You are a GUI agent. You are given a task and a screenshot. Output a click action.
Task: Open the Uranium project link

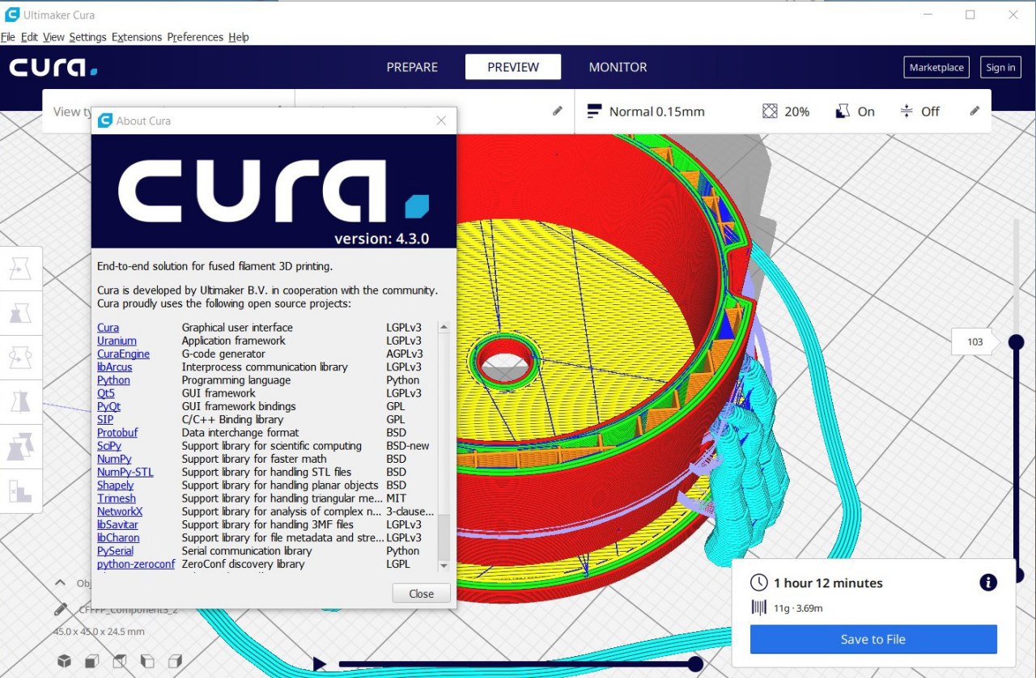point(117,341)
